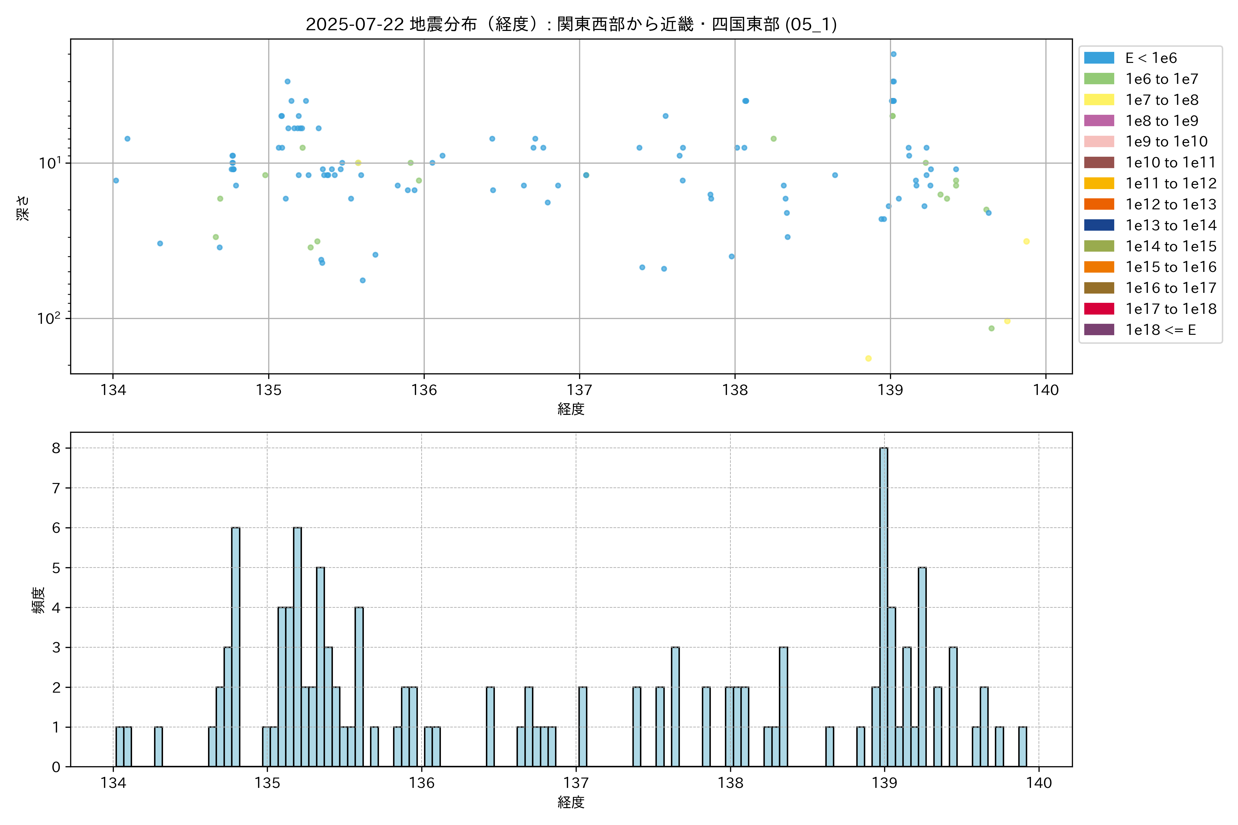Screen dimensions: 1238x825
Task: Click the yellow scatter point at the scatter bottom
Action: (x=869, y=358)
